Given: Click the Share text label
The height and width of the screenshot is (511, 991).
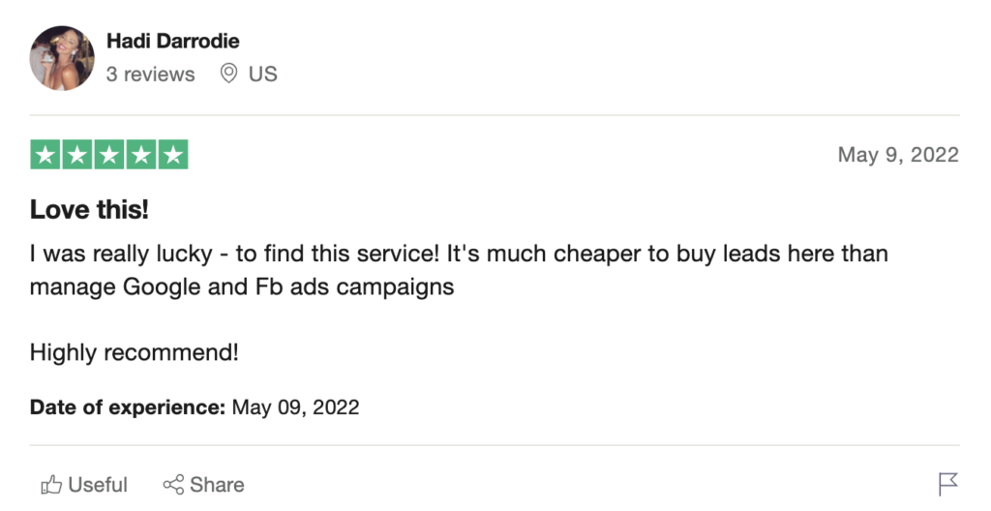Looking at the screenshot, I should (x=218, y=484).
